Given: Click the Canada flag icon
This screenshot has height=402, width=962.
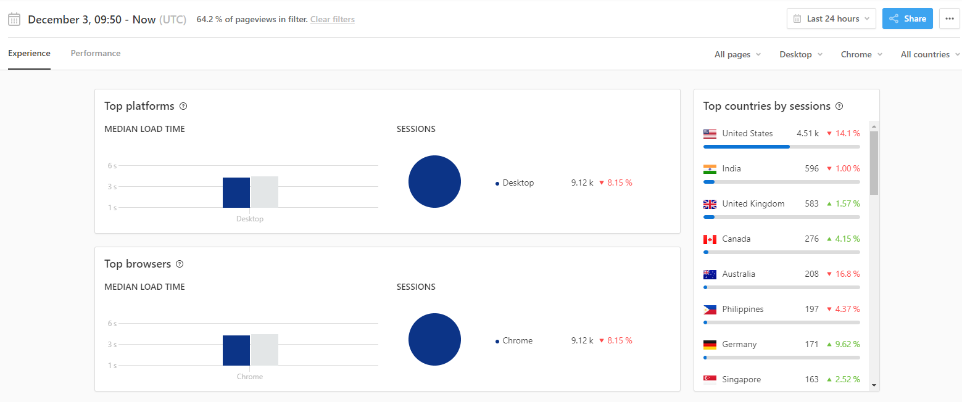Looking at the screenshot, I should [710, 239].
